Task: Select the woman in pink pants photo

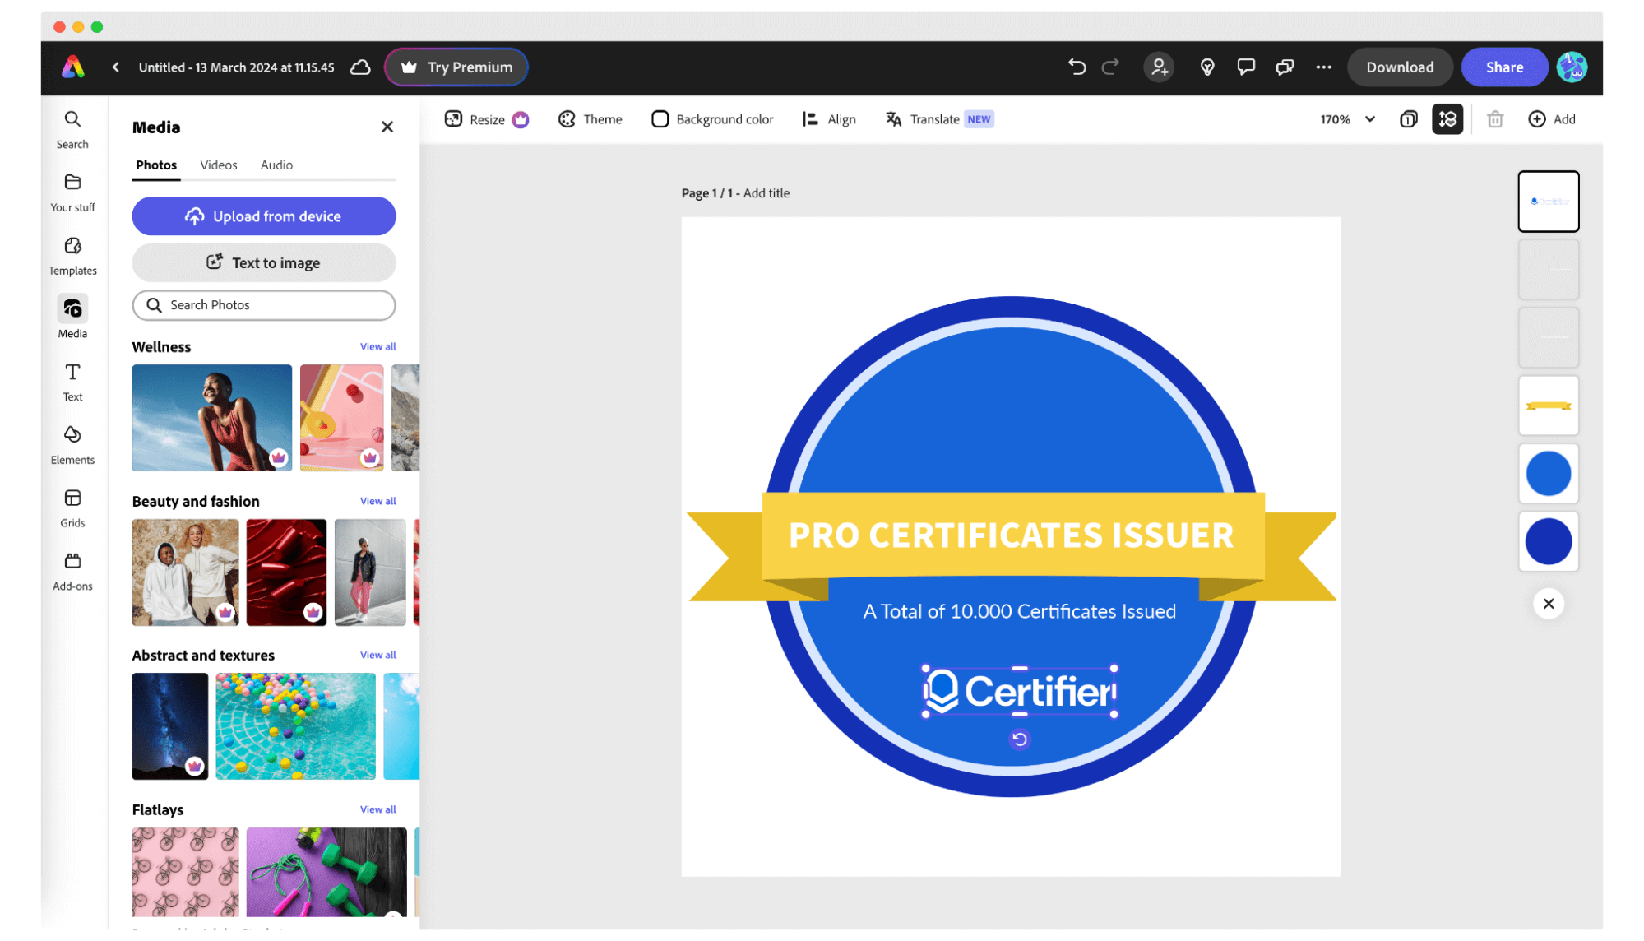Action: [370, 572]
